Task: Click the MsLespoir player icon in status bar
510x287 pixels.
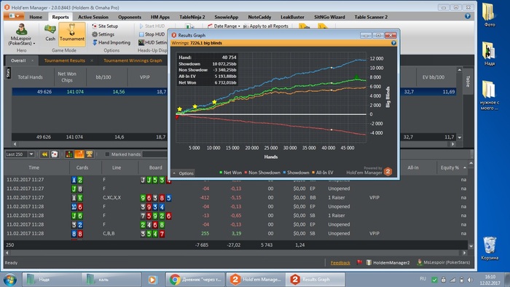Action: point(420,262)
